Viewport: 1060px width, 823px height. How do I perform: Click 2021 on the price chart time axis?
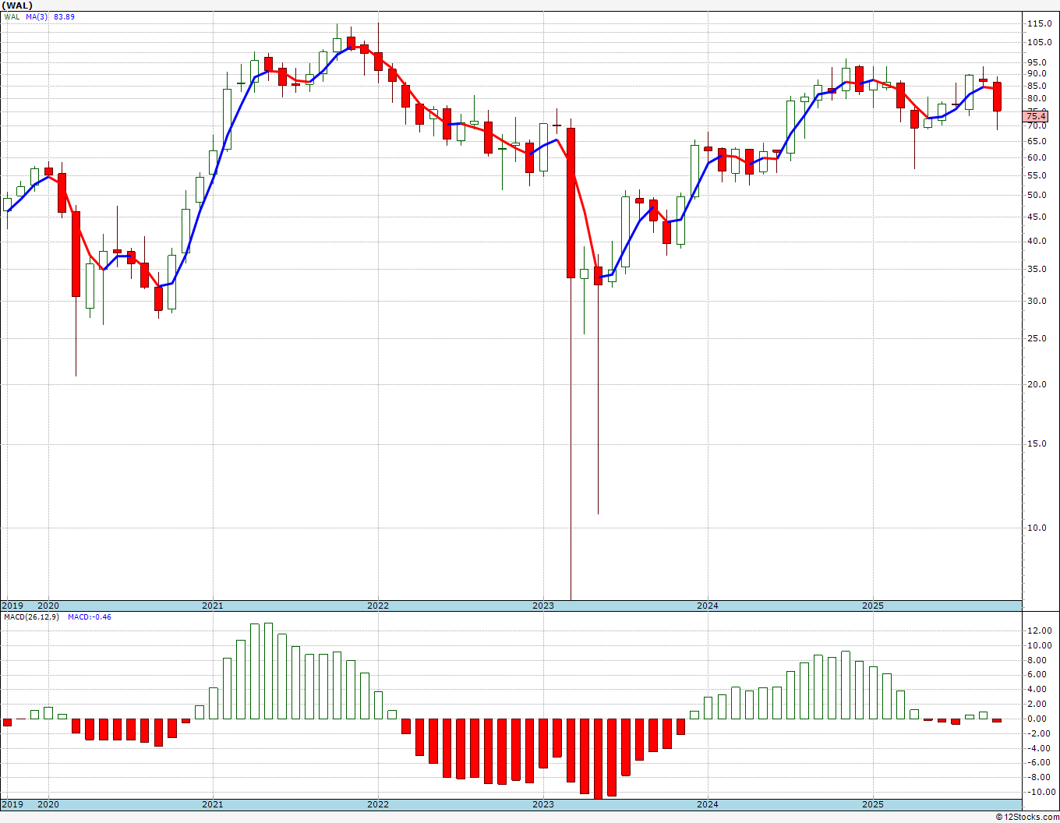coord(213,606)
